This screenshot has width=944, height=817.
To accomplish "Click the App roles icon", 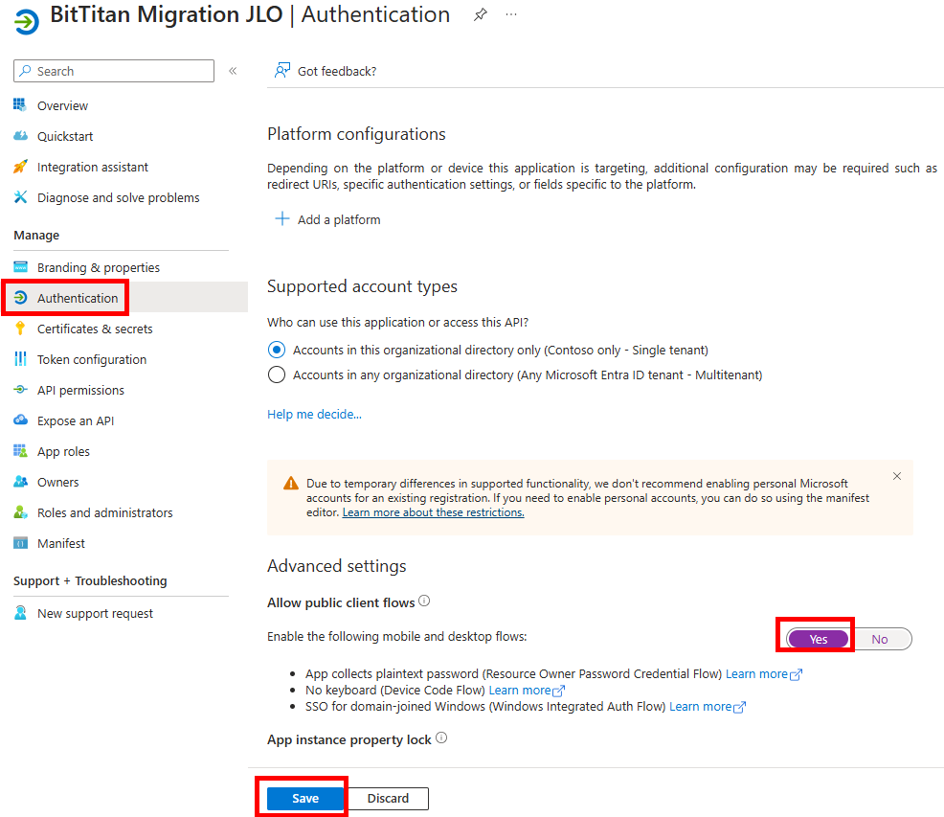I will [x=20, y=451].
